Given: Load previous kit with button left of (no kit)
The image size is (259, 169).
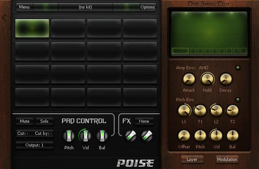Looking at the screenshot, I should (x=45, y=7).
